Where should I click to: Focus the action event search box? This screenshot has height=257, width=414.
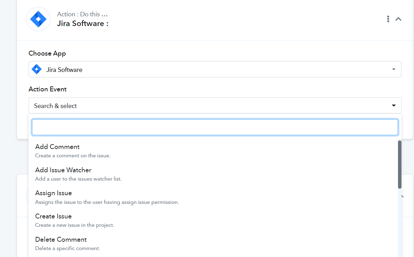coord(215,127)
